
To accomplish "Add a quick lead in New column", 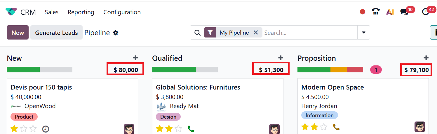I will [135, 58].
